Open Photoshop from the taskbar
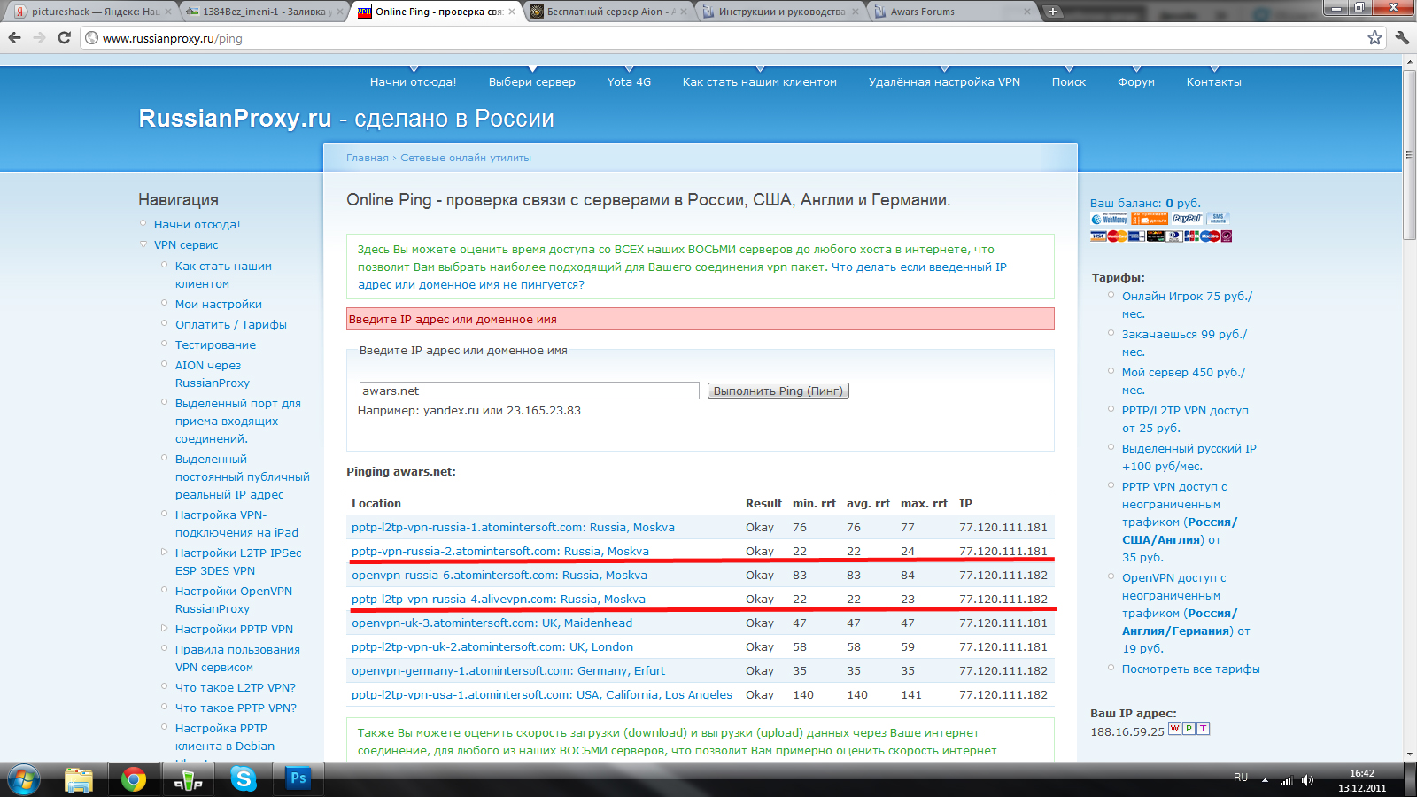The image size is (1417, 797). [298, 778]
